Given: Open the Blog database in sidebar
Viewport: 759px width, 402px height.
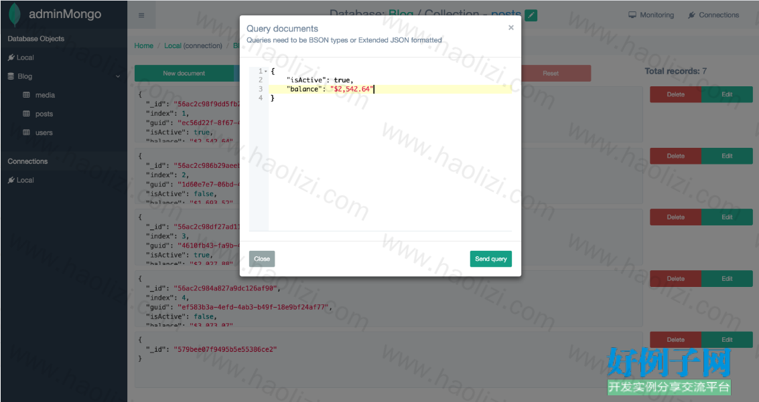Looking at the screenshot, I should pos(25,76).
